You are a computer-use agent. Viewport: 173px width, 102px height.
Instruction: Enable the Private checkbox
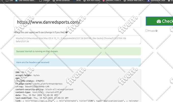tap(147, 31)
